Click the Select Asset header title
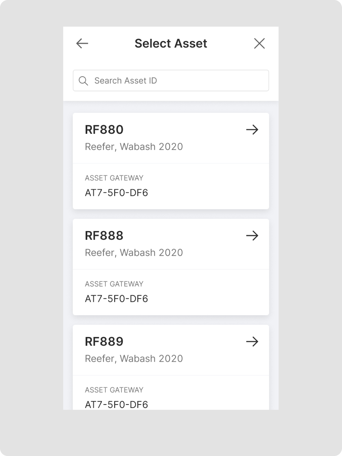The width and height of the screenshot is (342, 456). [x=171, y=44]
